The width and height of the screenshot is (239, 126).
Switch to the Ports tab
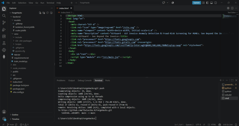107,80
